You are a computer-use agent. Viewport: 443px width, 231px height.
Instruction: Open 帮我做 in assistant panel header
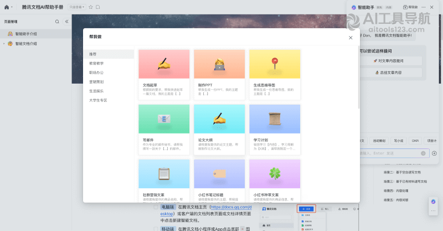pyautogui.click(x=410, y=7)
